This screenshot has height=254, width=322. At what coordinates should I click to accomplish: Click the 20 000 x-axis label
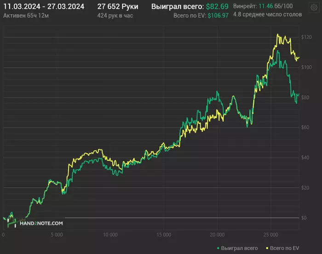[217, 235]
